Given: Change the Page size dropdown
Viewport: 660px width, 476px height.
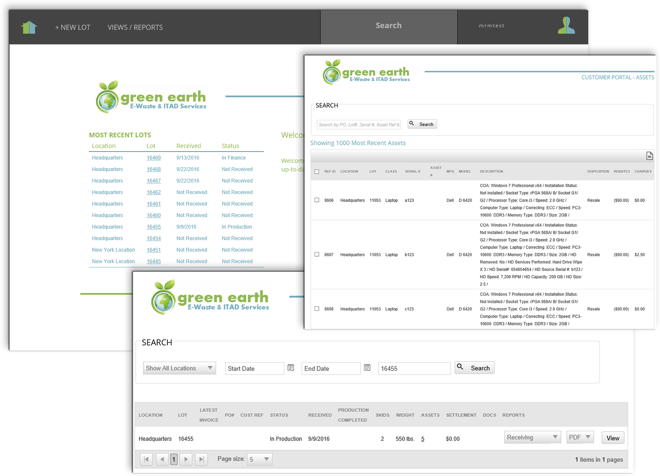Looking at the screenshot, I should (x=260, y=459).
